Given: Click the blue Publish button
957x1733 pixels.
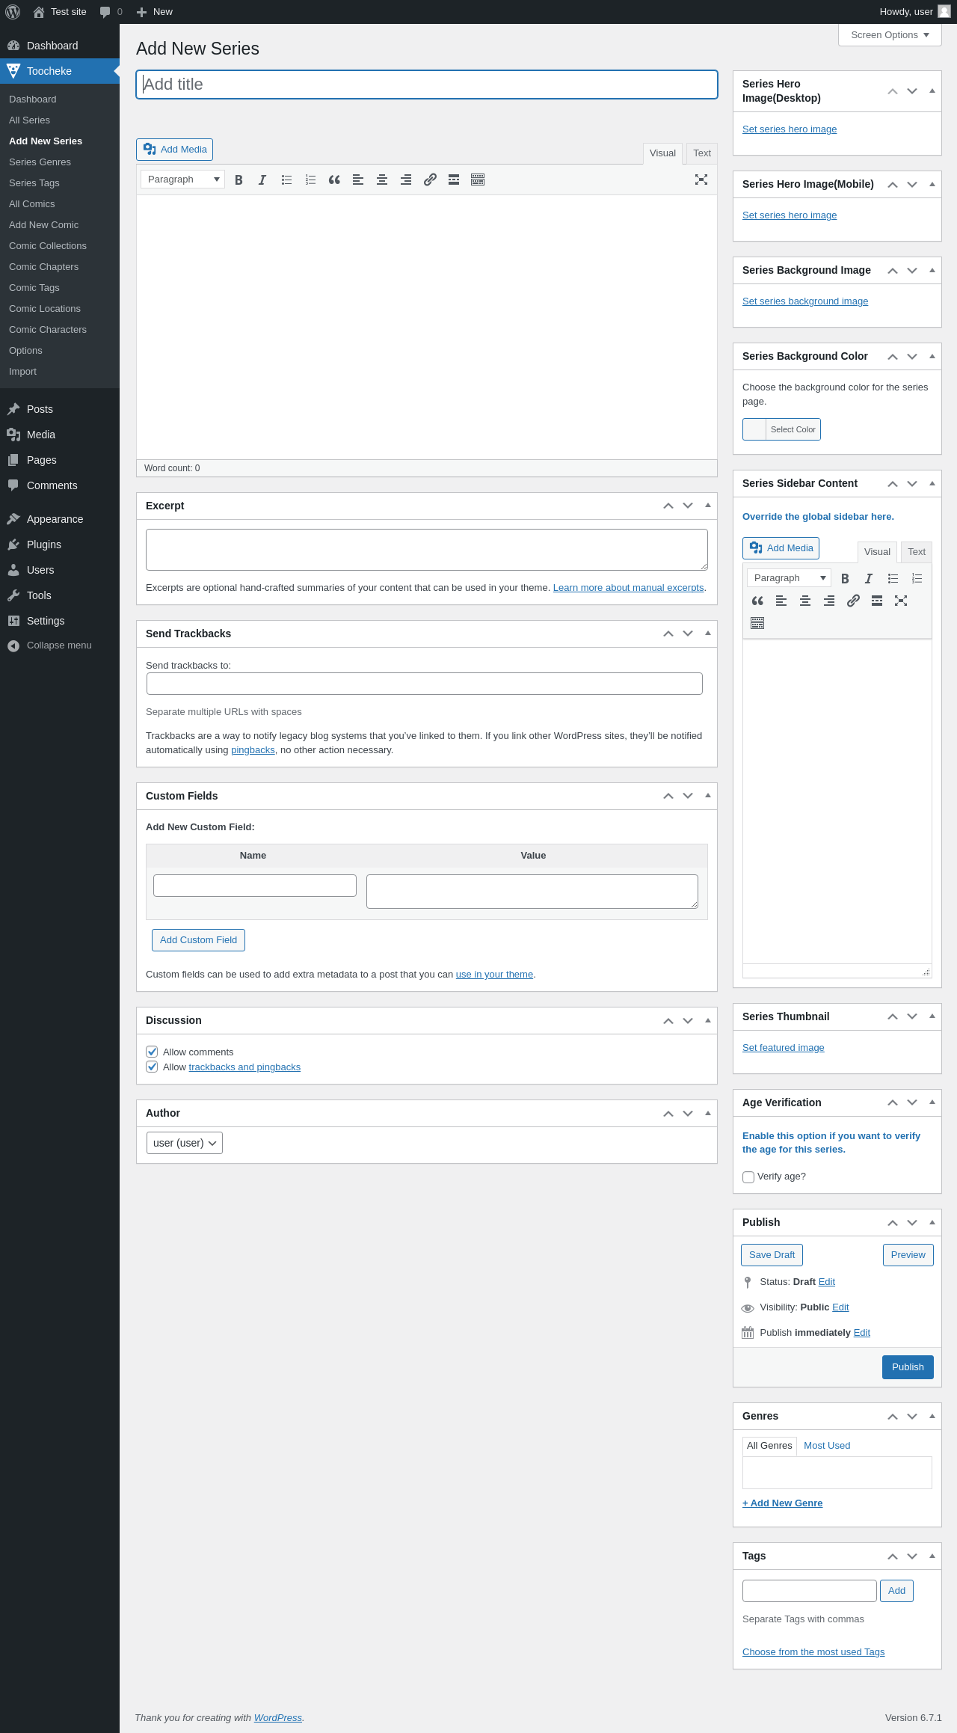Looking at the screenshot, I should coord(908,1367).
